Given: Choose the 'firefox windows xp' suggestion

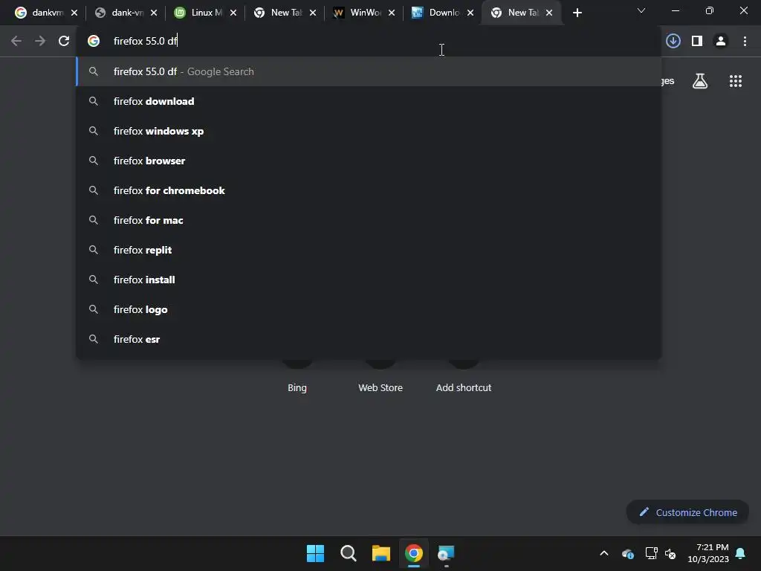Looking at the screenshot, I should click(369, 131).
